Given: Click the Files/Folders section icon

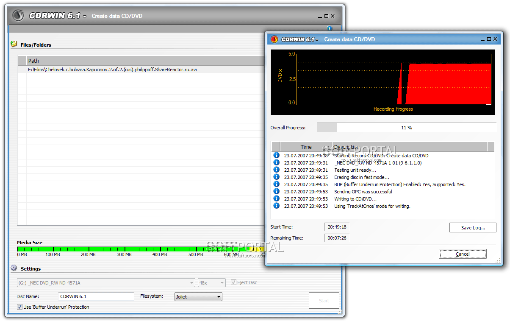Looking at the screenshot, I should tap(14, 44).
